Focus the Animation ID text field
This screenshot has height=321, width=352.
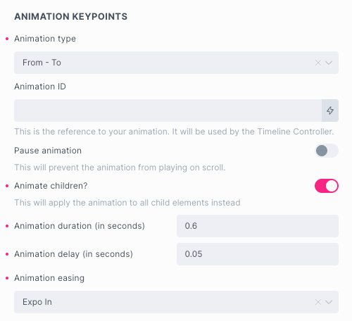[x=168, y=111]
